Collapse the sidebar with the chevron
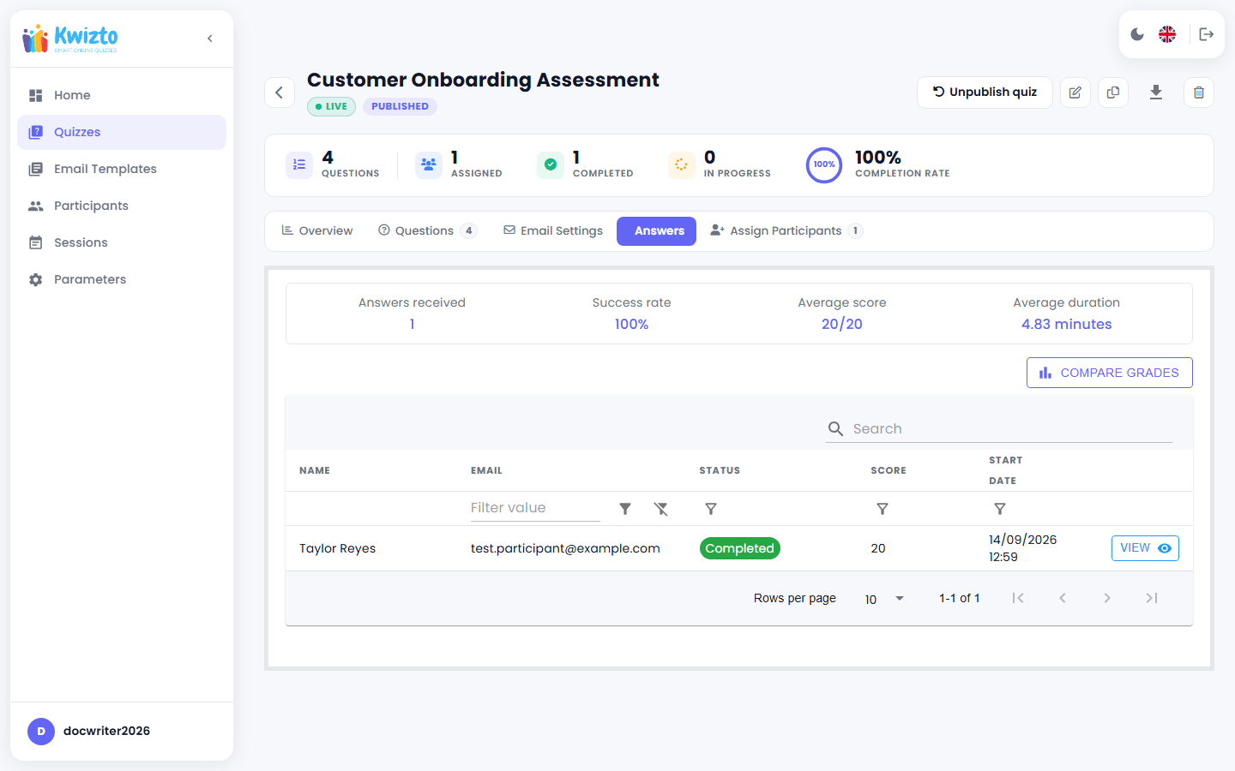 (210, 39)
